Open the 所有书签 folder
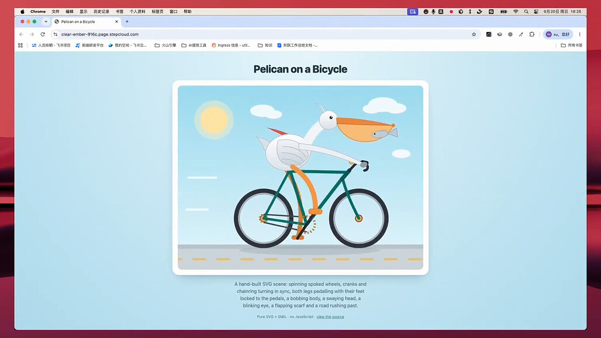Screen dimensions: 601x338 coord(572,45)
